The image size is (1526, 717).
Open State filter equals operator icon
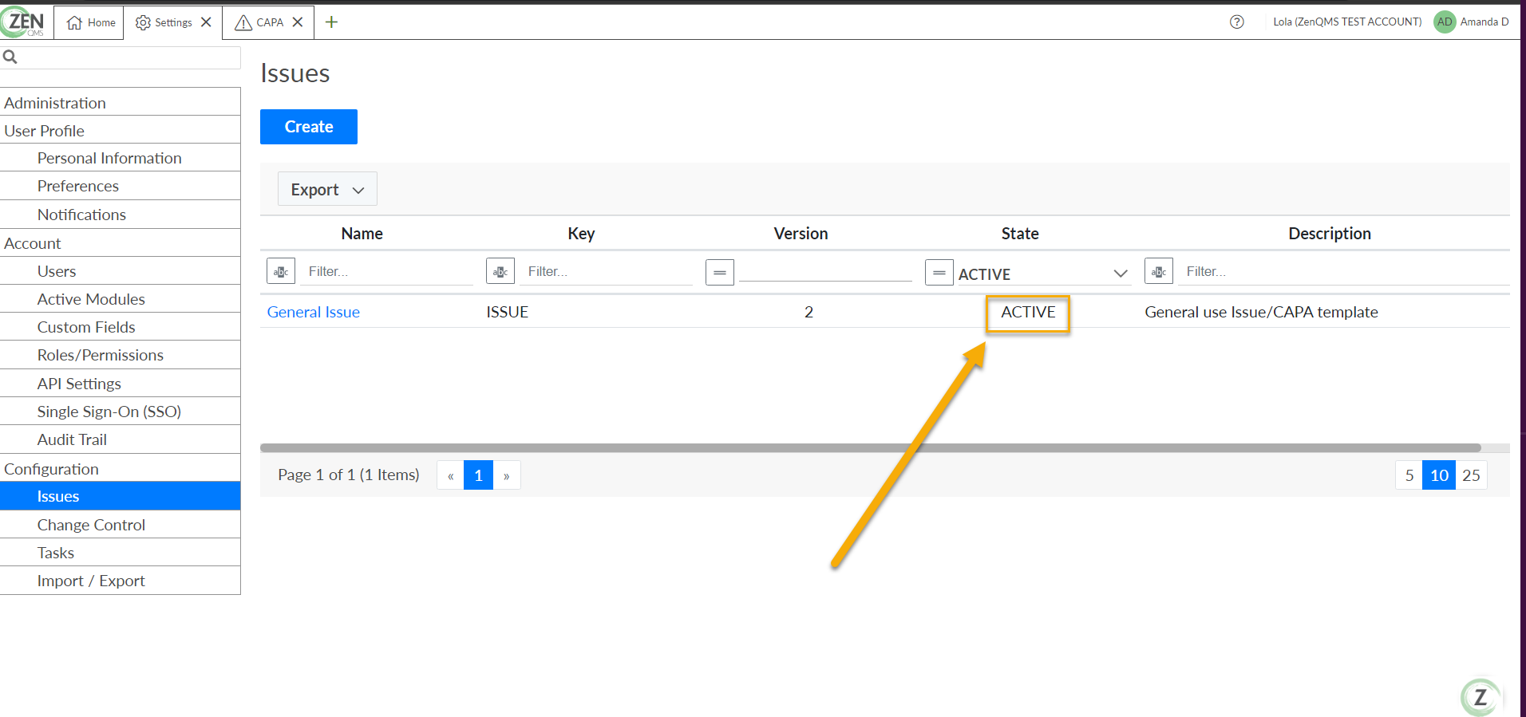(x=939, y=272)
